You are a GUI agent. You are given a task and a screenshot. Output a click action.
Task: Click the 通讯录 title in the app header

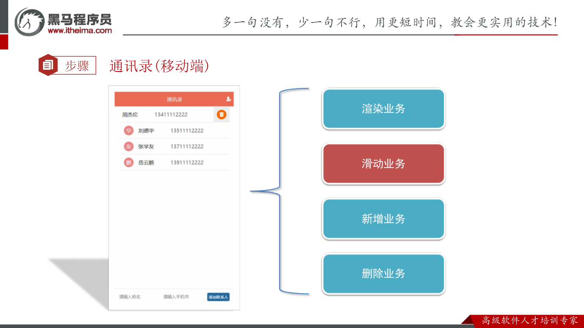(x=174, y=99)
